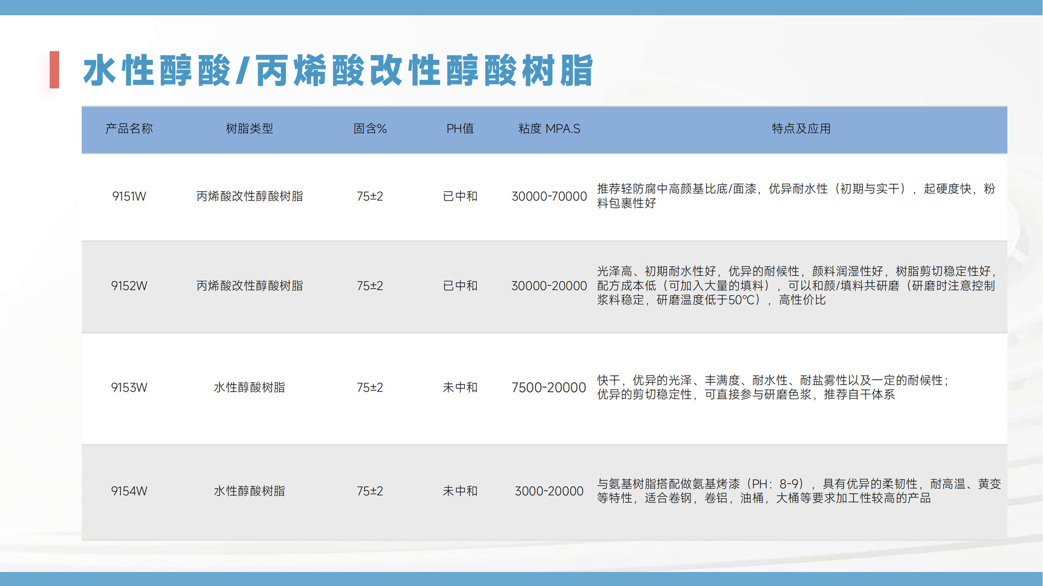Screen dimensions: 1043x586
Task: Click viscosity value 7500-20000
Action: (549, 388)
